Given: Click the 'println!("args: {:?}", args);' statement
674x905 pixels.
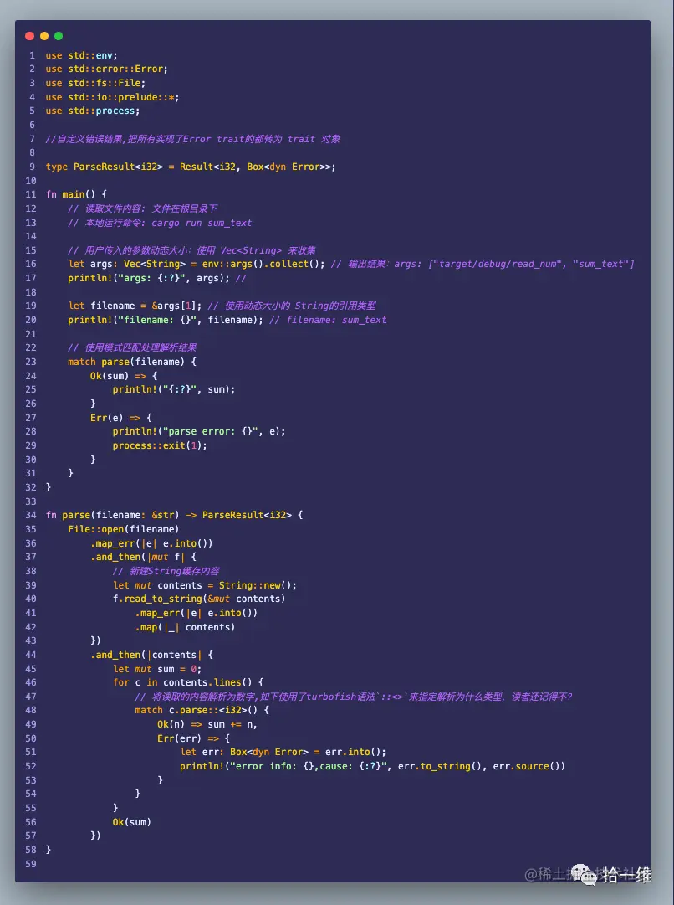Looking at the screenshot, I should coord(151,278).
